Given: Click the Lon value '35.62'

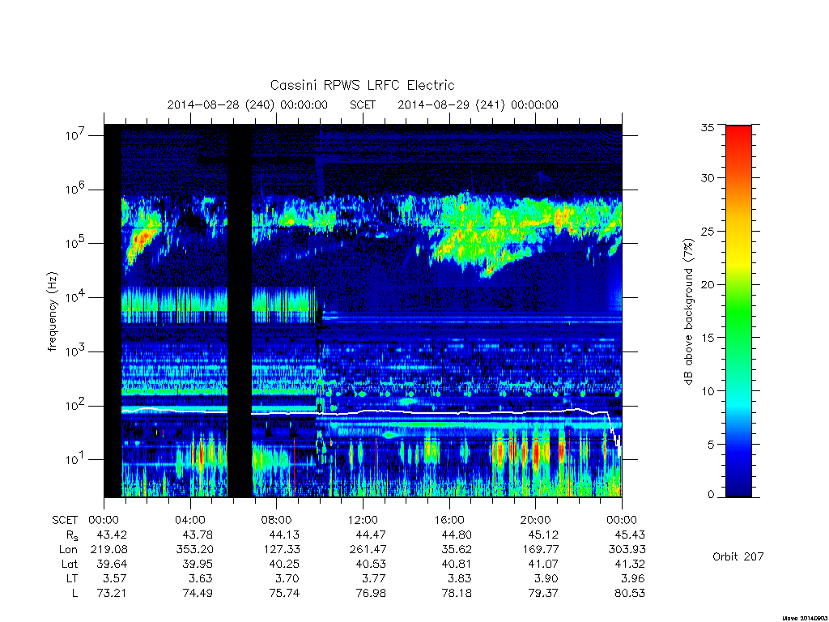Looking at the screenshot, I should tap(457, 550).
